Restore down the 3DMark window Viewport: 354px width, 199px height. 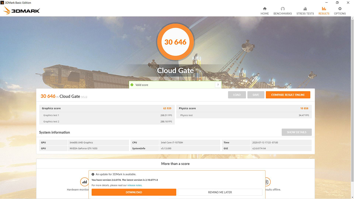pyautogui.click(x=337, y=3)
